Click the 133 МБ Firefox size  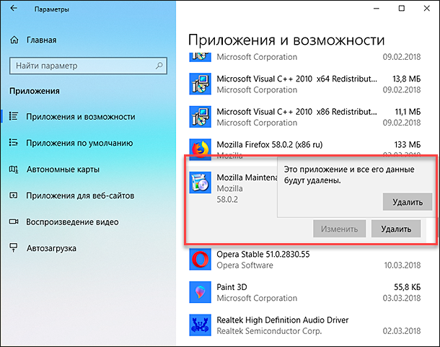point(407,144)
